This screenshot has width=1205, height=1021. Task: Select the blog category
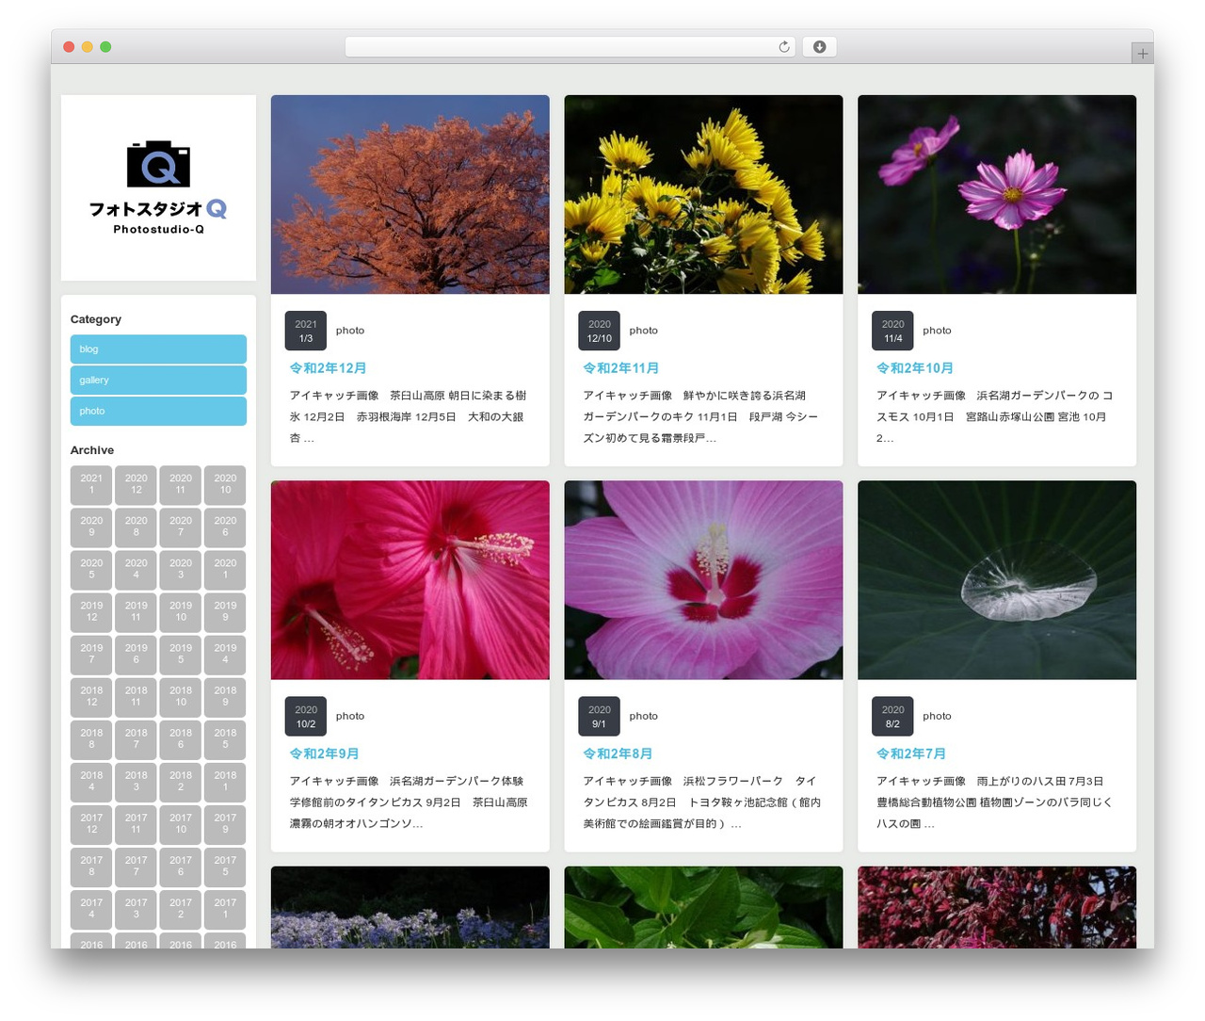coord(158,348)
